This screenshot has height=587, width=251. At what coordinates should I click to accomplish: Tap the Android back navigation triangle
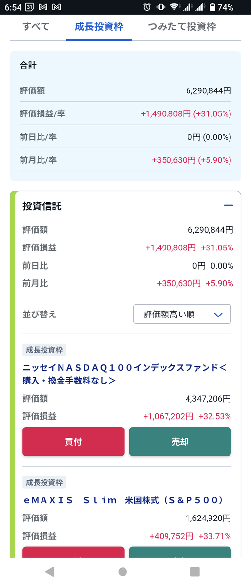pos(49,571)
